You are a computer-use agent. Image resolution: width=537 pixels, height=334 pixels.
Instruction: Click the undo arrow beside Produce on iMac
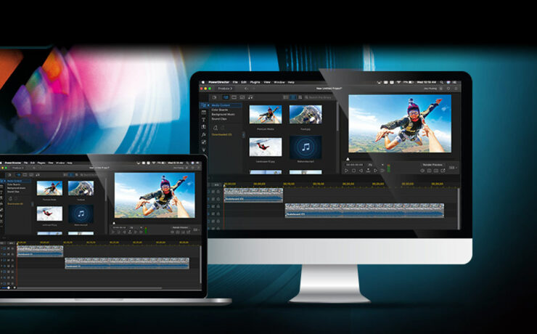[x=246, y=89]
